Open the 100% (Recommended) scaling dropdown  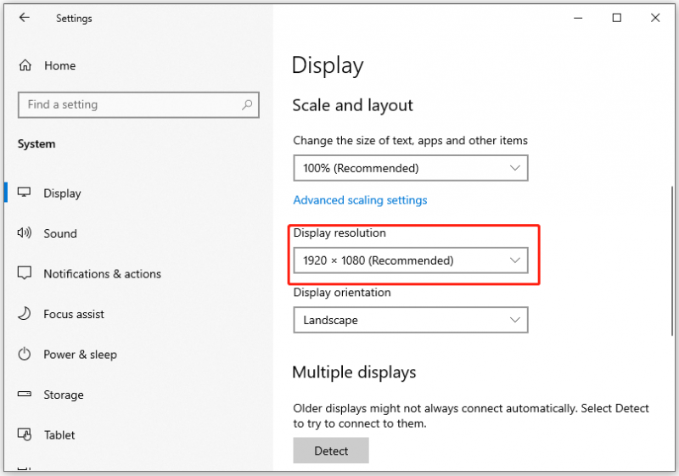pos(411,168)
